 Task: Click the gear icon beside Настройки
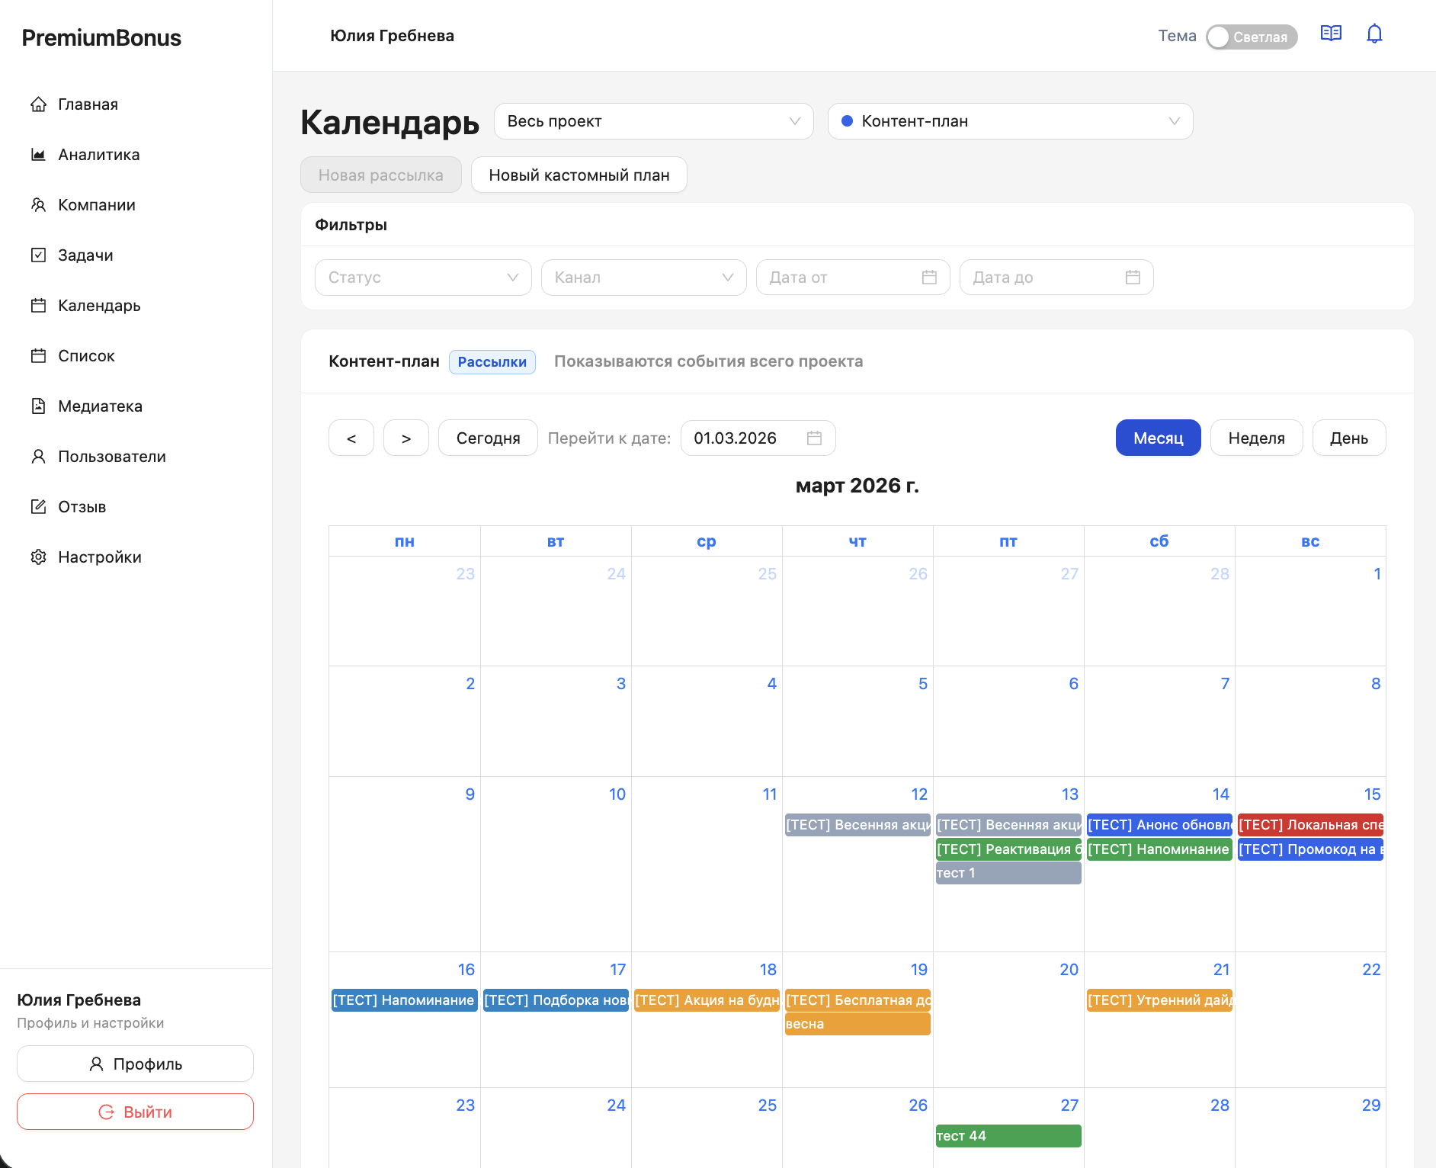[38, 557]
